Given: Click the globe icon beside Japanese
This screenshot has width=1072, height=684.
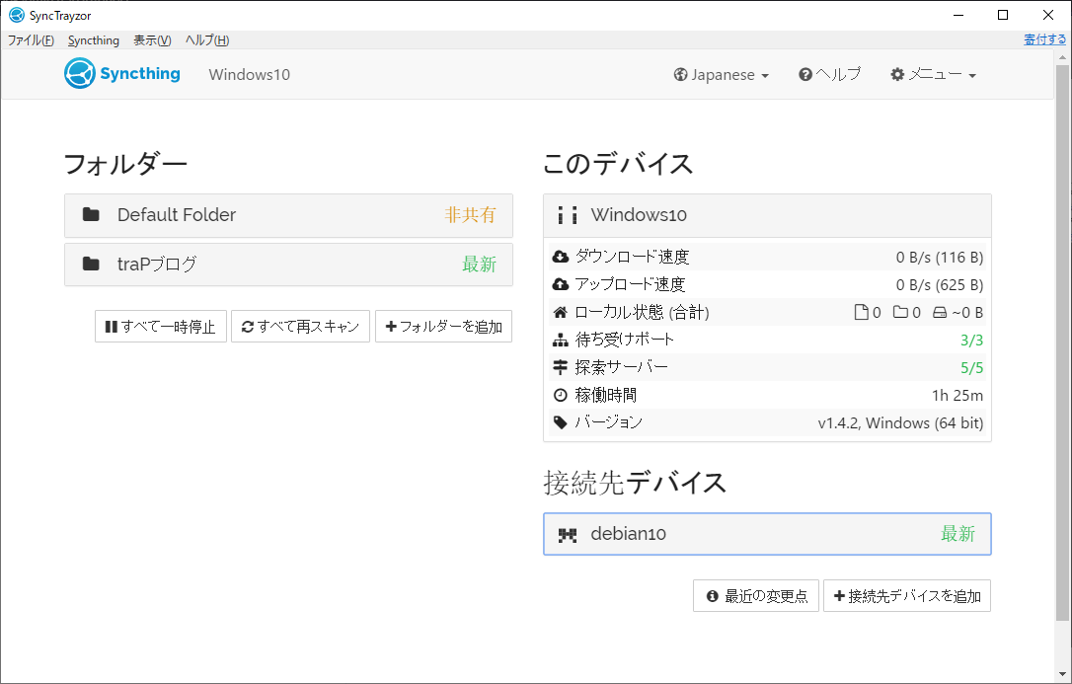Looking at the screenshot, I should [680, 74].
